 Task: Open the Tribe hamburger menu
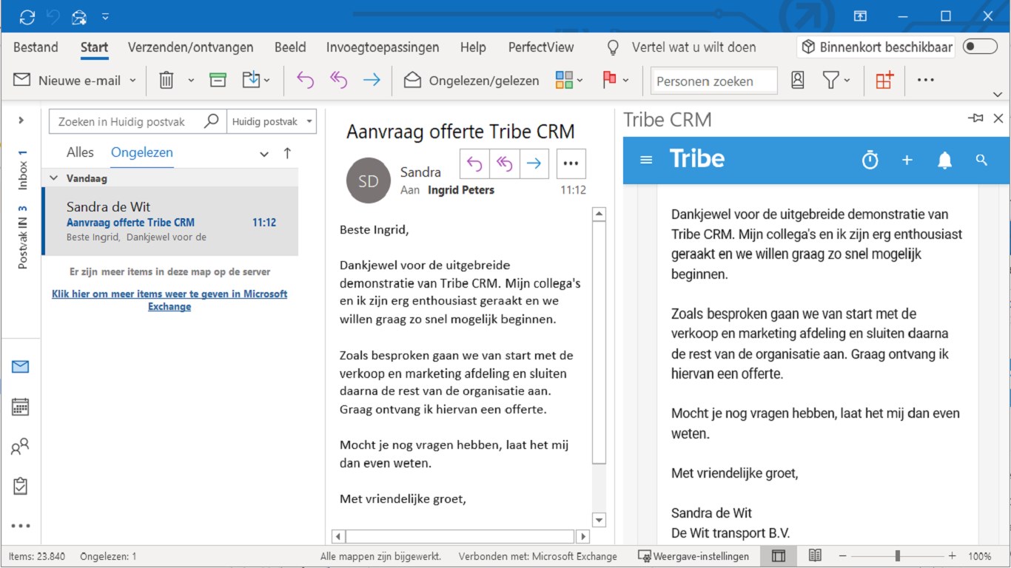click(x=646, y=160)
